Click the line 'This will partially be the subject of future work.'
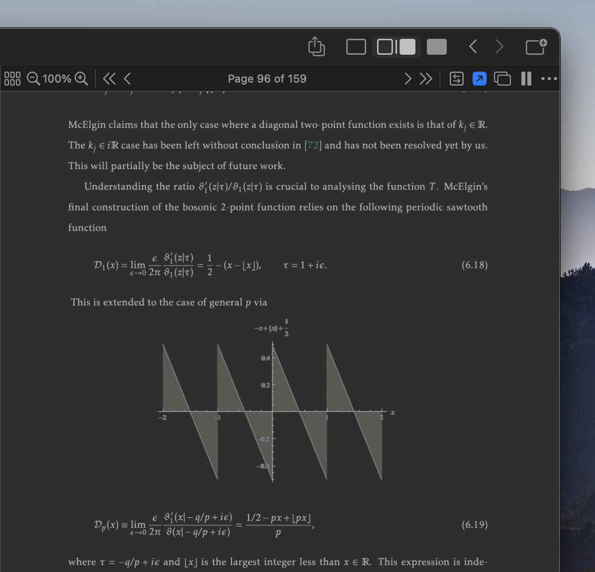The image size is (595, 572). point(177,166)
